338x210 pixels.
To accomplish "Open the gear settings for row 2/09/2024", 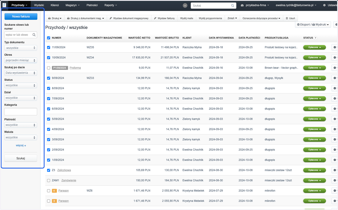I will (x=335, y=150).
